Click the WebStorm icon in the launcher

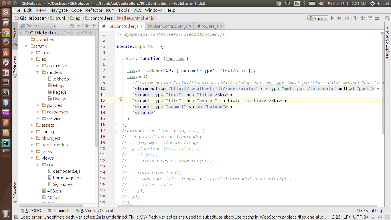(x=6, y=143)
